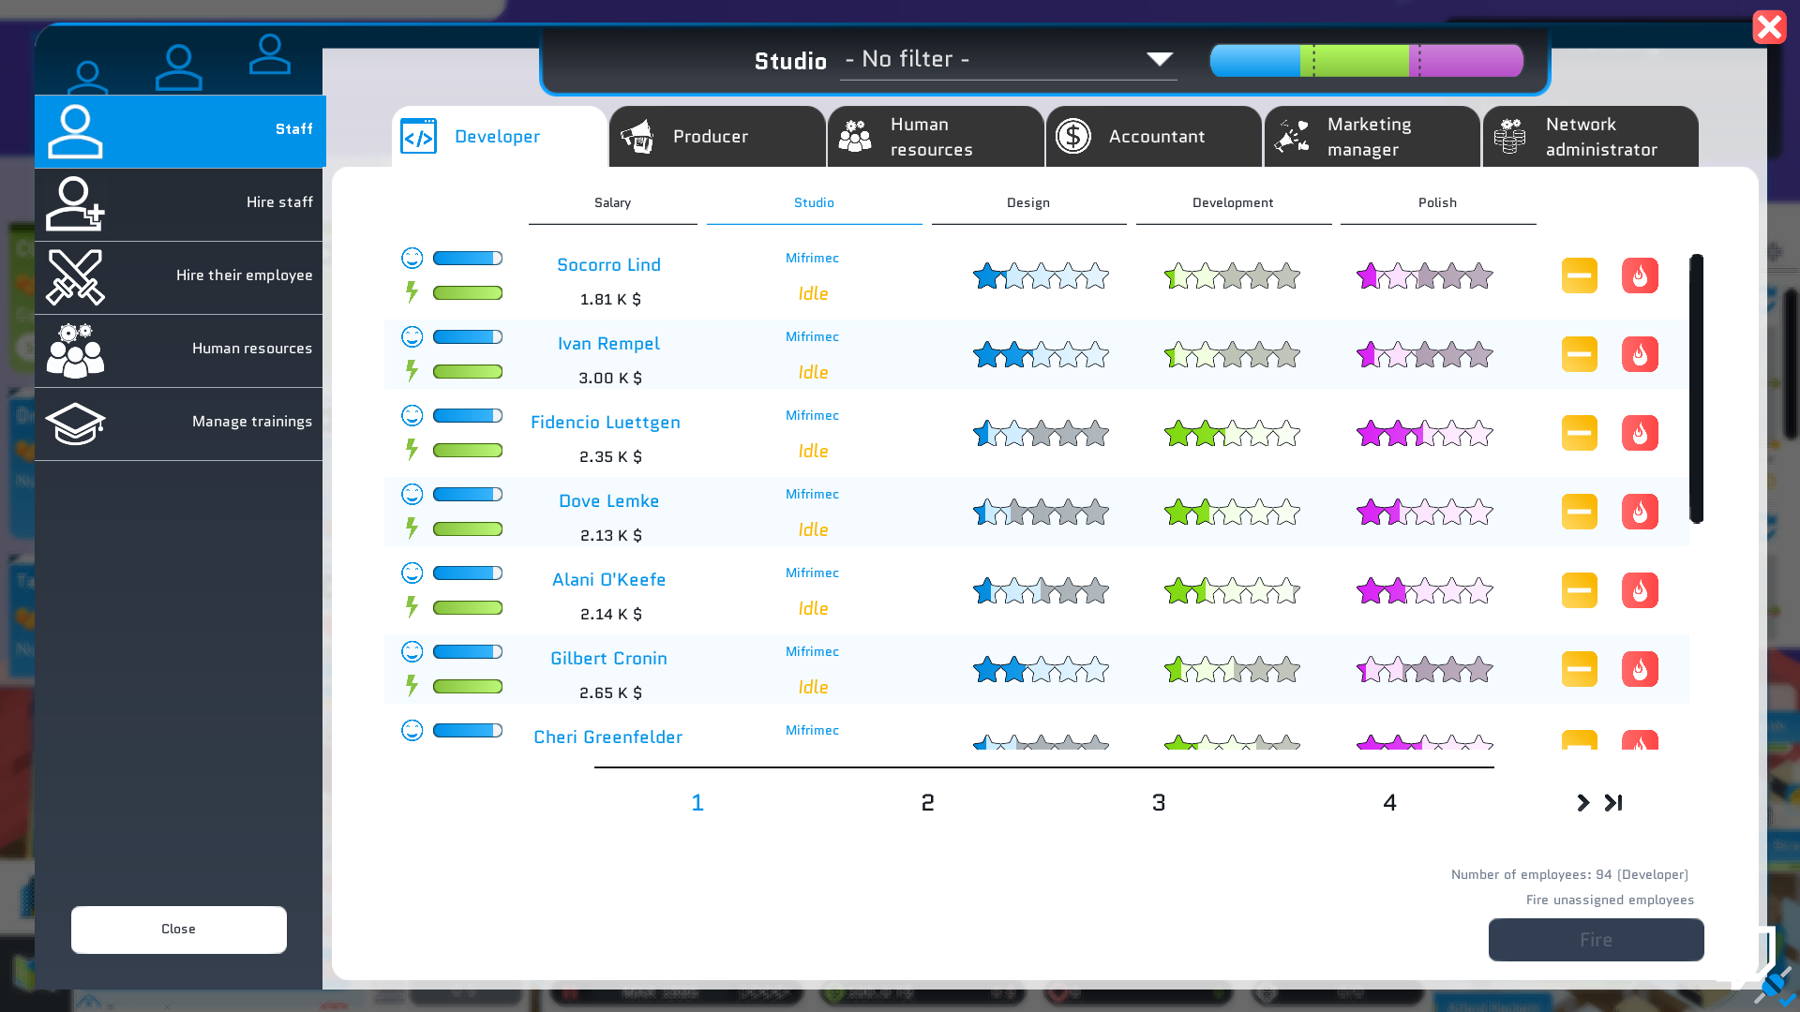
Task: Select the medium staff size icon
Action: pos(269,54)
